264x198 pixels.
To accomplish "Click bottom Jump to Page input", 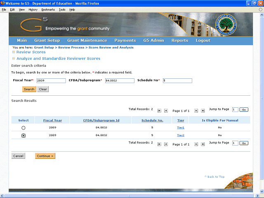I will (235, 143).
